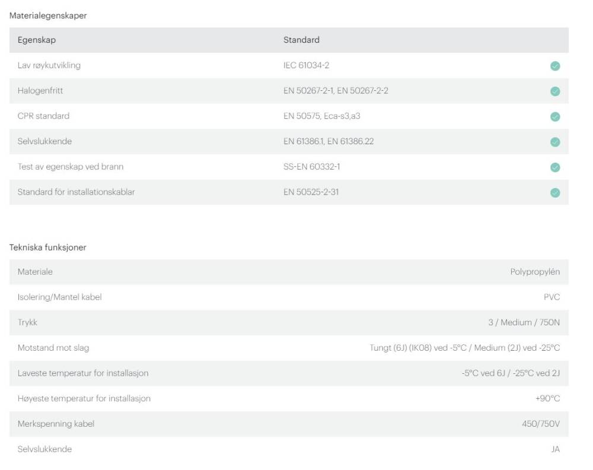Image resolution: width=593 pixels, height=470 pixels.
Task: Click checkmark for Standard för installationskablar
Action: click(x=554, y=192)
